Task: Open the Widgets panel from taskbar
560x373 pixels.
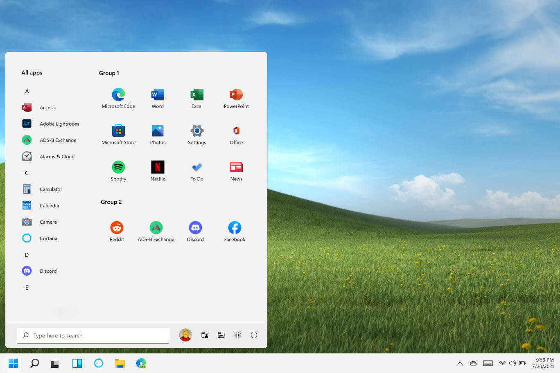Action: [x=77, y=363]
